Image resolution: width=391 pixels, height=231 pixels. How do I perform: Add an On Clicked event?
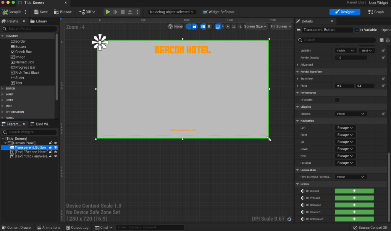354,191
